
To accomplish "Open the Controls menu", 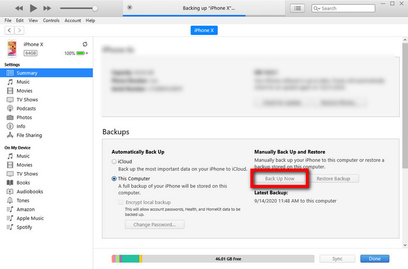I will coord(51,20).
